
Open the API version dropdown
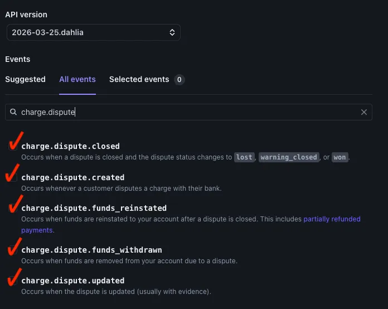tap(94, 32)
